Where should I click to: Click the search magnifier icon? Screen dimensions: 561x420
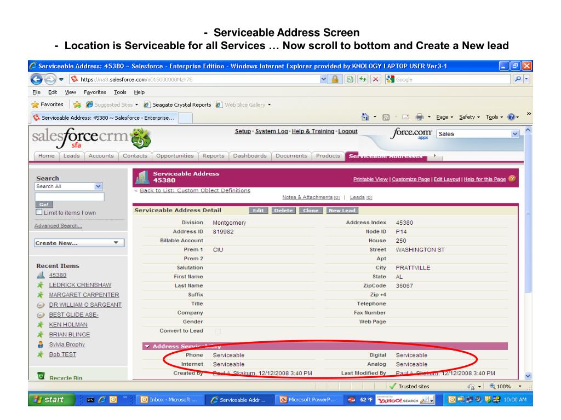click(517, 79)
